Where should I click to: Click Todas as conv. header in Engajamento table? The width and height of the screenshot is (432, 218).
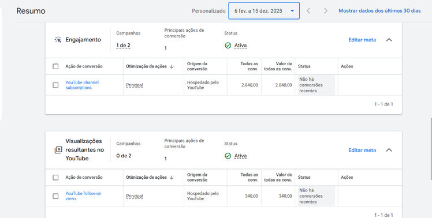[249, 66]
